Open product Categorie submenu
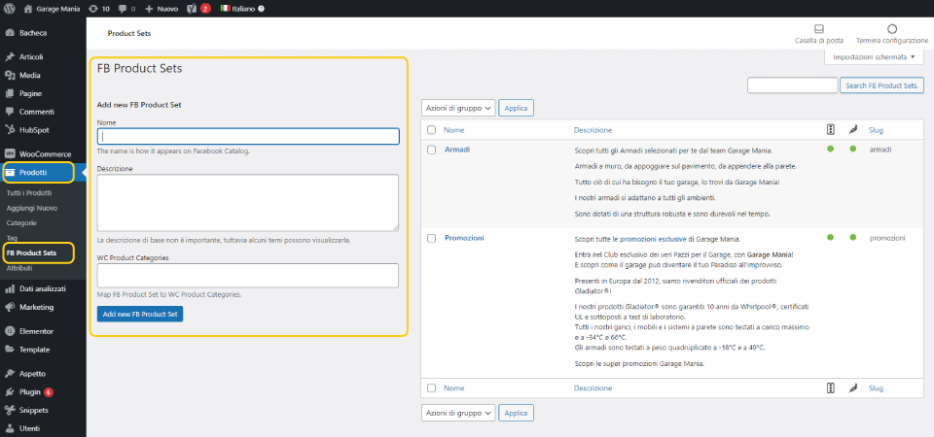The height and width of the screenshot is (437, 934). coord(21,223)
